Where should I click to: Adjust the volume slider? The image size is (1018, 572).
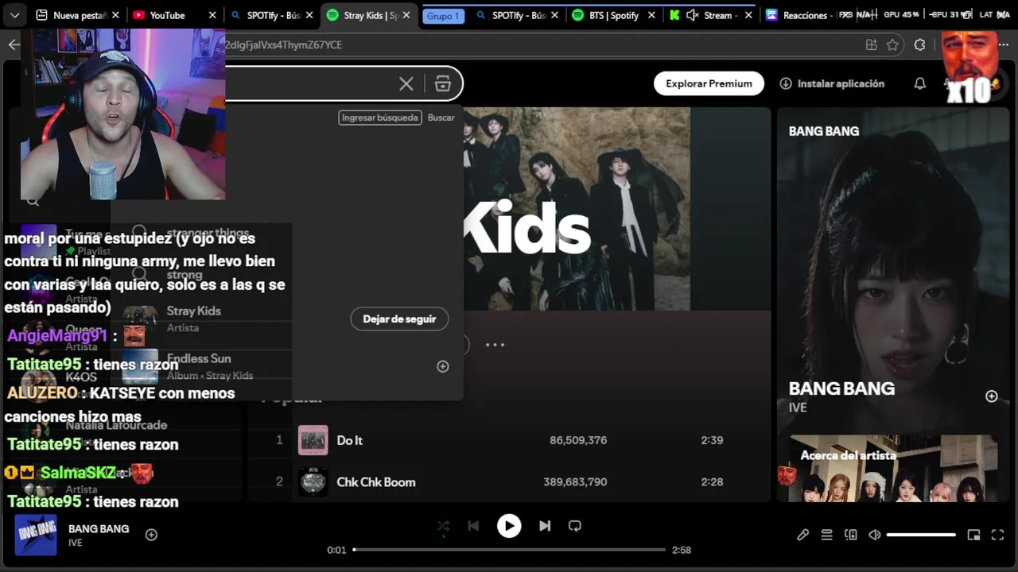click(921, 535)
